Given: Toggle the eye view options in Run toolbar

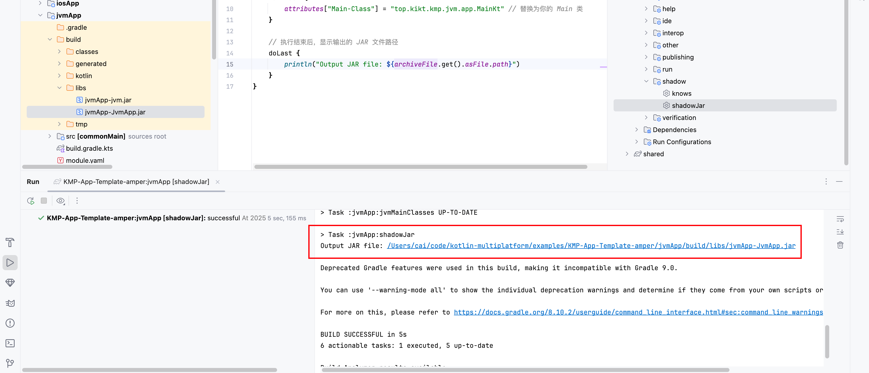Looking at the screenshot, I should 61,201.
